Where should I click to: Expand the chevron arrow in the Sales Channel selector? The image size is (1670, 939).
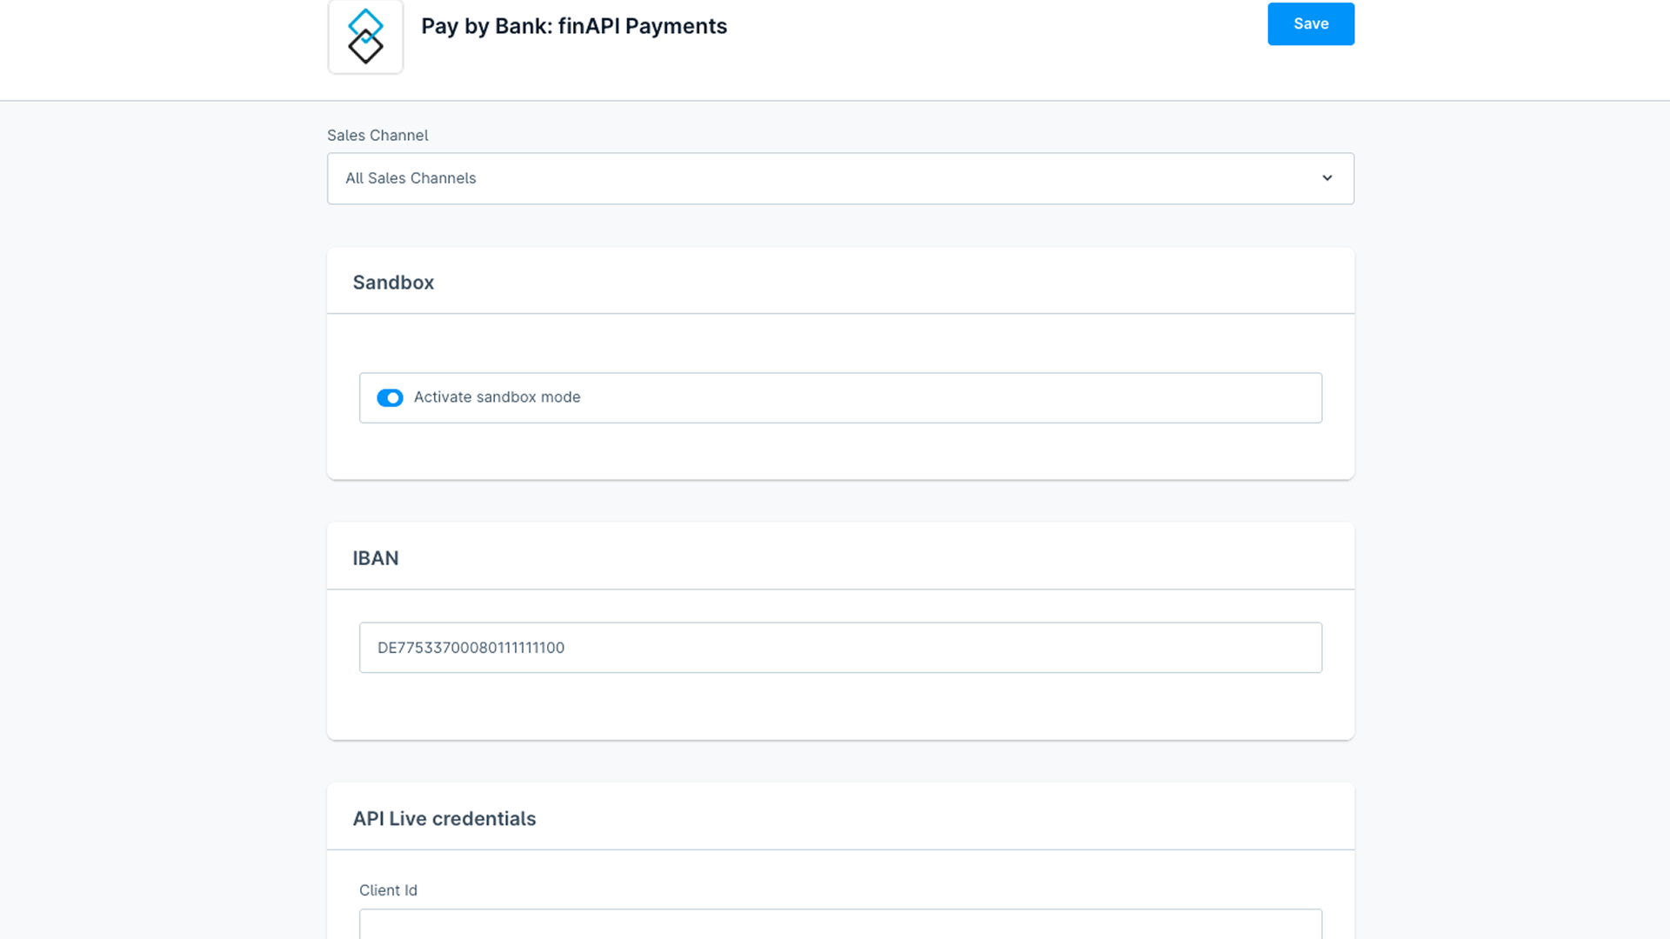tap(1327, 178)
